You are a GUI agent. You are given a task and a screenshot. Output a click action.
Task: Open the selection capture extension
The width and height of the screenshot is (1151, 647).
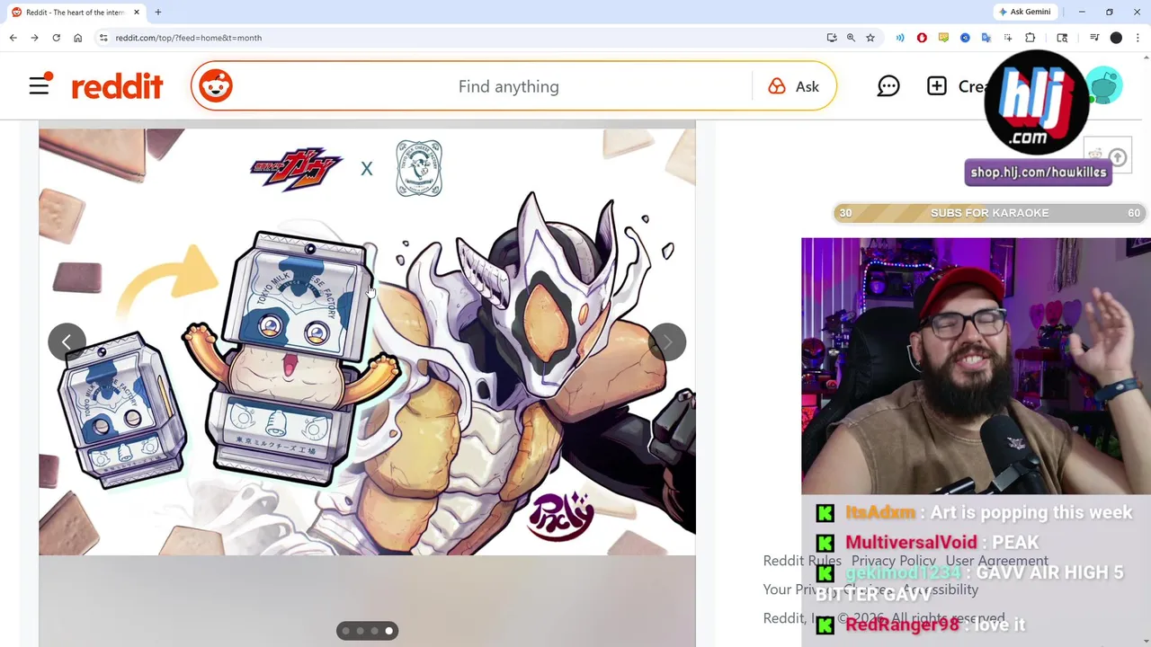1008,38
